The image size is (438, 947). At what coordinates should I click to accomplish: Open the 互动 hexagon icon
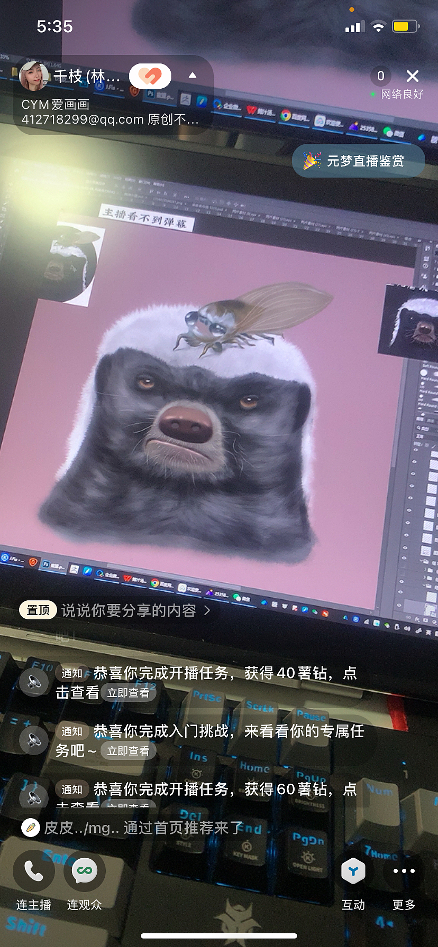(353, 871)
